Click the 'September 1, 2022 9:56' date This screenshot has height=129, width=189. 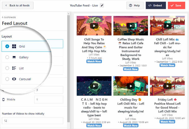coord(169,62)
